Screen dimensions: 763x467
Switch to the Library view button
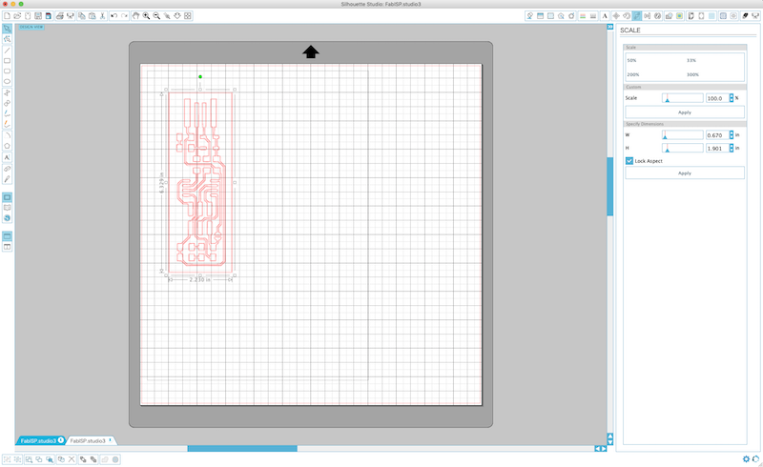[8, 208]
